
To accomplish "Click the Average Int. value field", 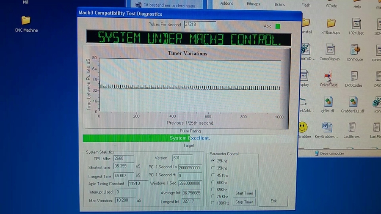I will (x=191, y=193).
